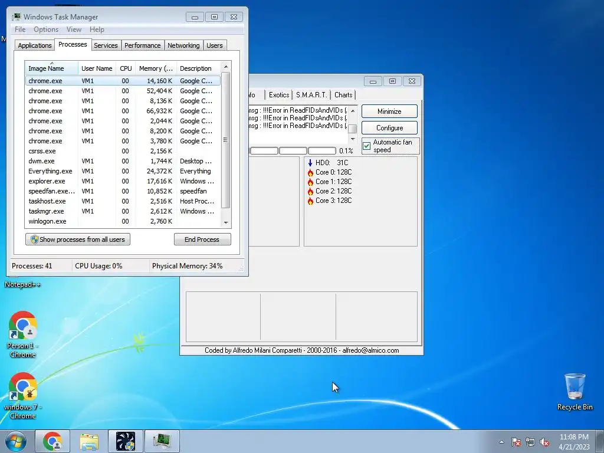
Task: Select the csrss.exe process row
Action: (x=123, y=151)
